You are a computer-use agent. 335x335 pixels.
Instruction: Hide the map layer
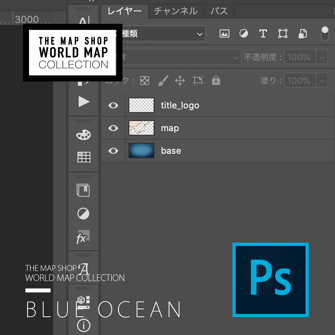[113, 128]
